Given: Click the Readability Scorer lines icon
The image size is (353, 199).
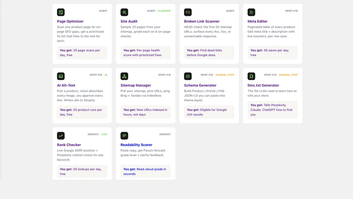Looking at the screenshot, I should tap(124, 136).
